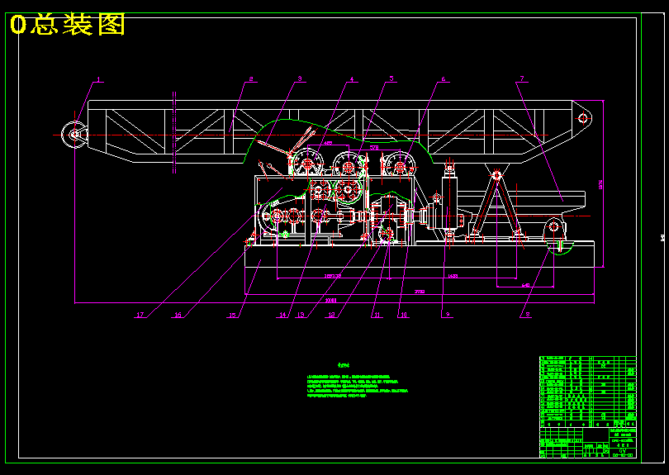Select part balloon number "6"

444,79
